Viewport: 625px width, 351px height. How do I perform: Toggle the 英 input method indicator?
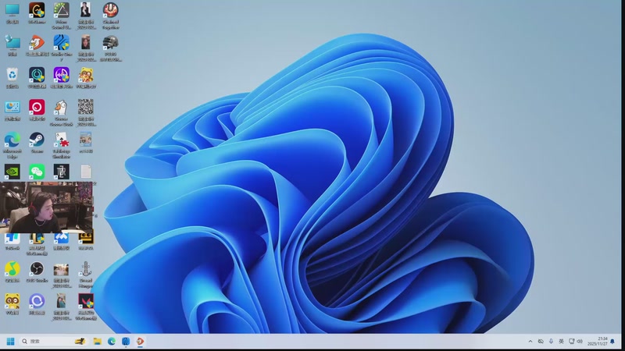(561, 342)
